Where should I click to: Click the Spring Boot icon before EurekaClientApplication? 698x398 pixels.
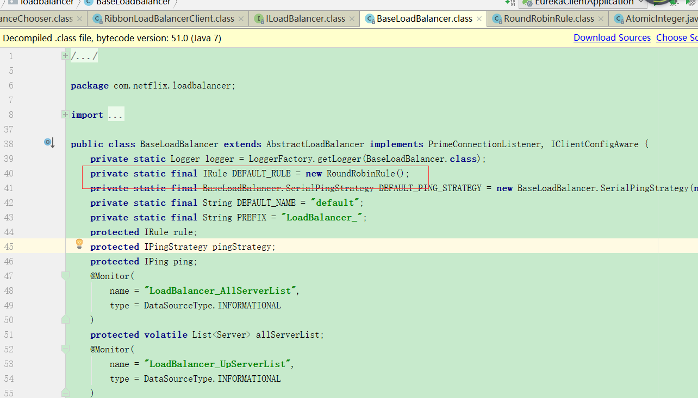528,3
